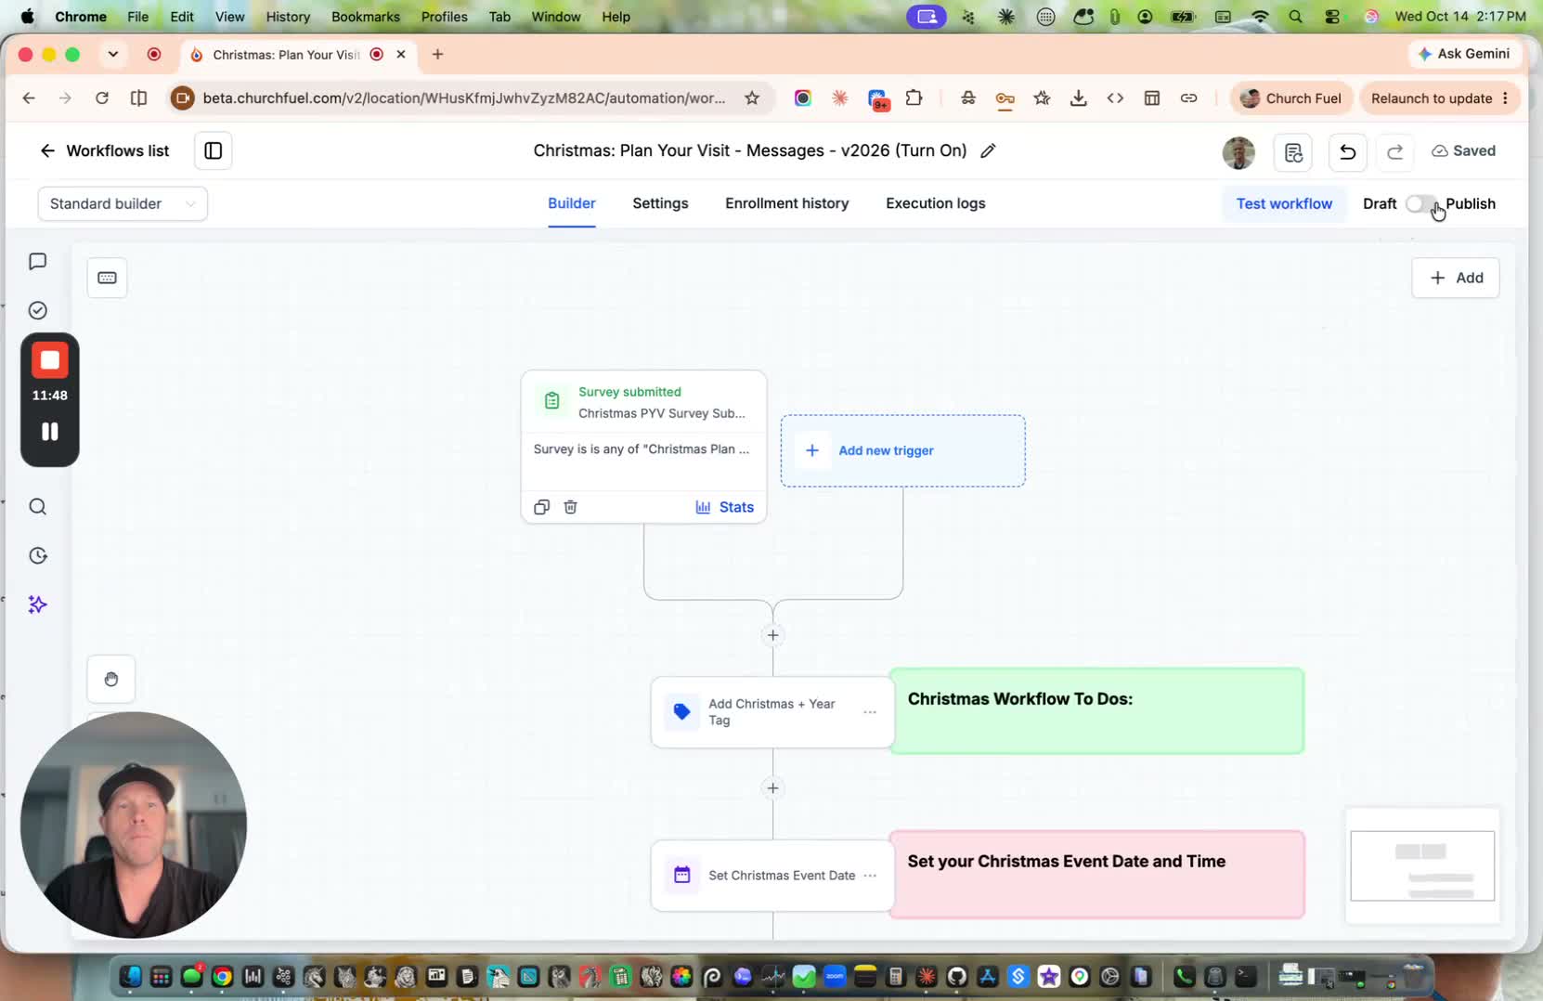1543x1001 pixels.
Task: Click Relaunch to update button
Action: [1439, 98]
